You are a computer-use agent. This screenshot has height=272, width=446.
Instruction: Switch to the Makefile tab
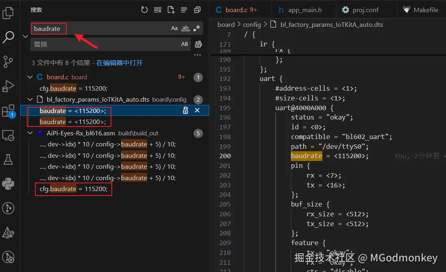coord(421,10)
